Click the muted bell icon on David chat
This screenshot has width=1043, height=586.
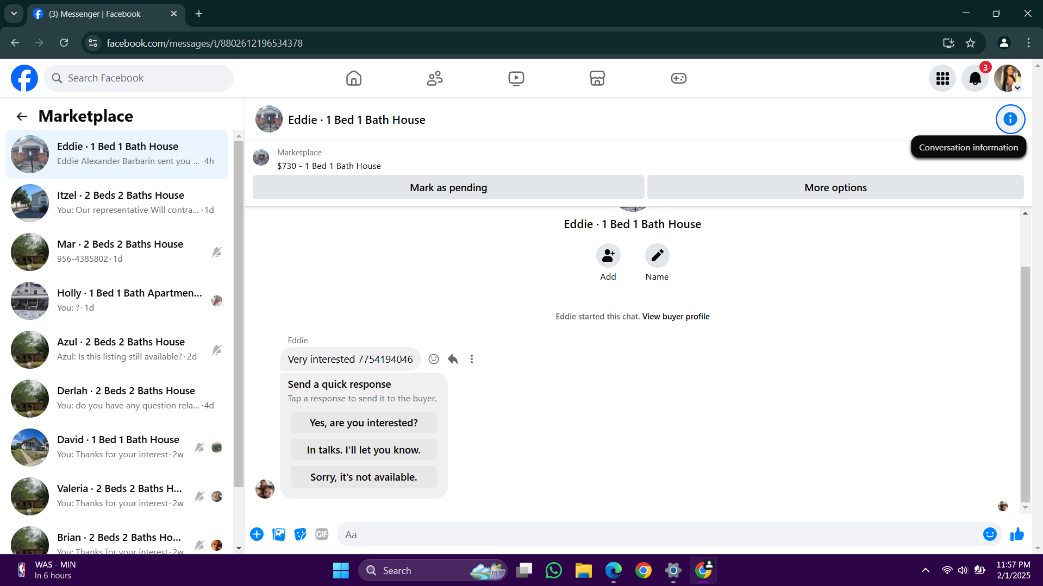coord(199,448)
